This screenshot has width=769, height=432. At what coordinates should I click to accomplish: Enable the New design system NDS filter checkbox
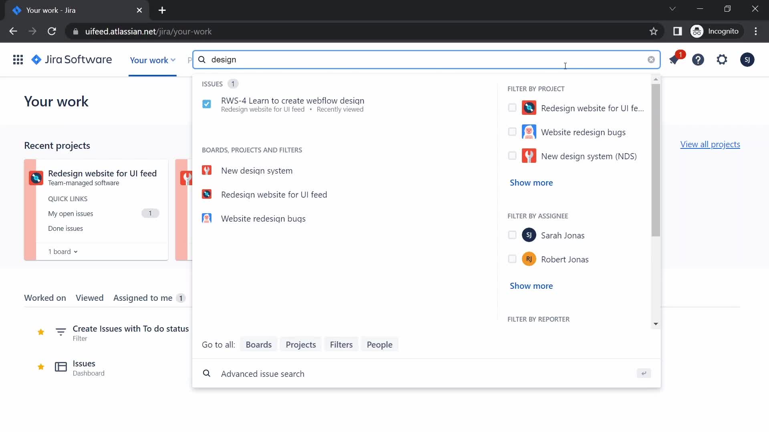coord(512,156)
